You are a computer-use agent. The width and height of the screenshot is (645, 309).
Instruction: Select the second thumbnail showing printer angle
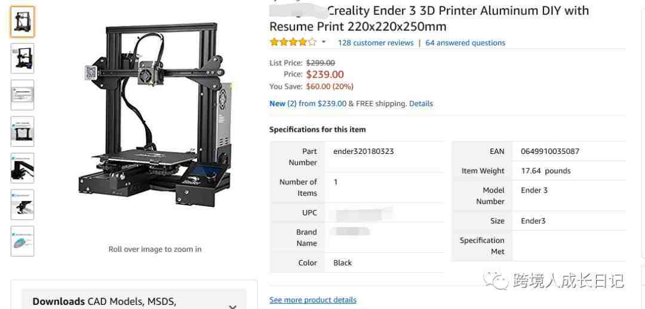pos(22,58)
